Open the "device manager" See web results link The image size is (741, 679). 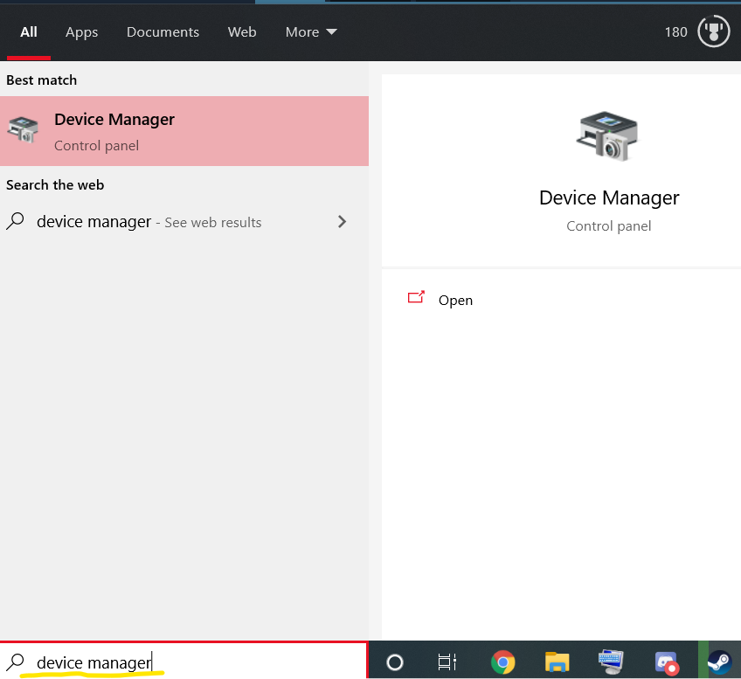point(149,222)
